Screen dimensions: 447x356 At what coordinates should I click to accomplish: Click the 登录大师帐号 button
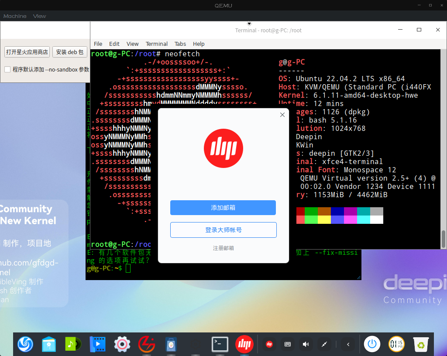(x=223, y=230)
